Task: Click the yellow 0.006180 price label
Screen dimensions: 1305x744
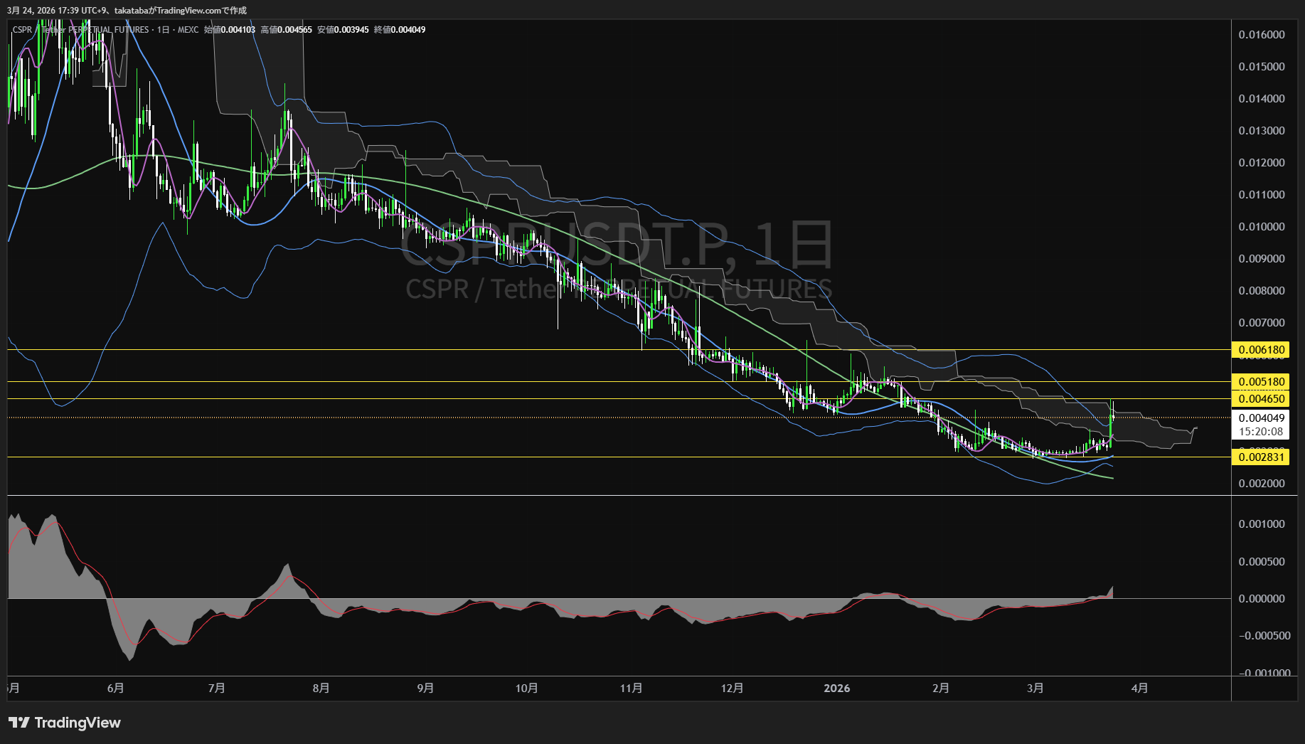Action: [x=1261, y=350]
